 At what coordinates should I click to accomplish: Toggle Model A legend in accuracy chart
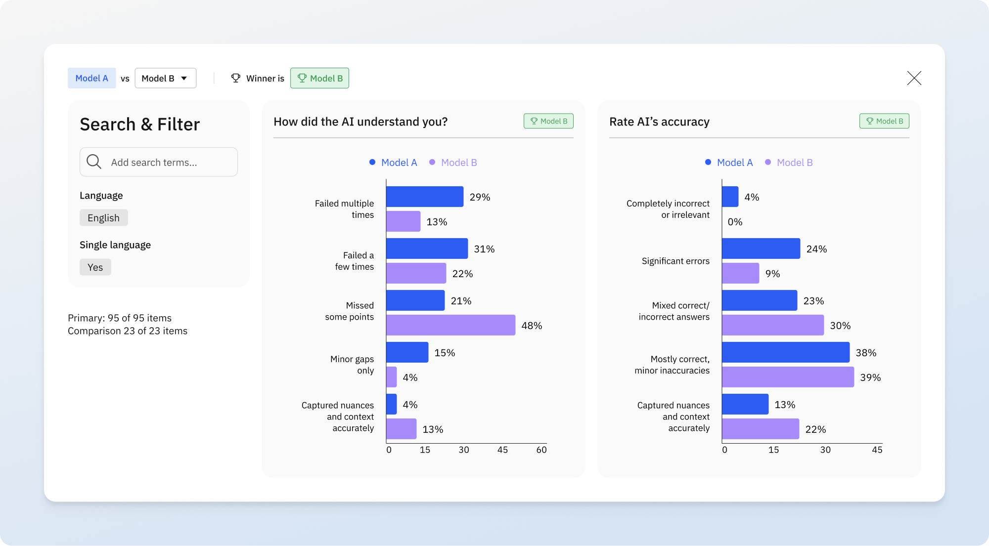coord(729,163)
